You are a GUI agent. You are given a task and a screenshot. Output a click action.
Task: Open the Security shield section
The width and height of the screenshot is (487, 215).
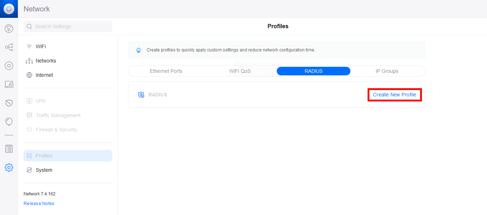[x=9, y=103]
